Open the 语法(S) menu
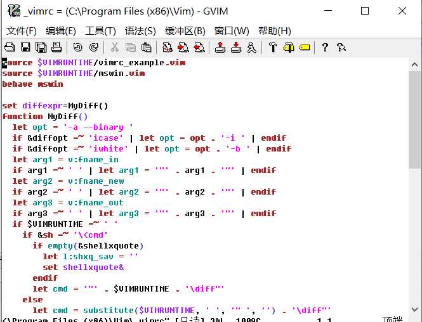422x322 pixels. click(140, 31)
